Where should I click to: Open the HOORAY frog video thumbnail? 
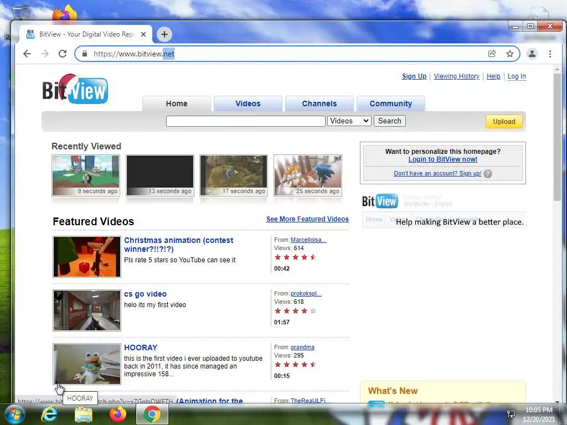[87, 364]
